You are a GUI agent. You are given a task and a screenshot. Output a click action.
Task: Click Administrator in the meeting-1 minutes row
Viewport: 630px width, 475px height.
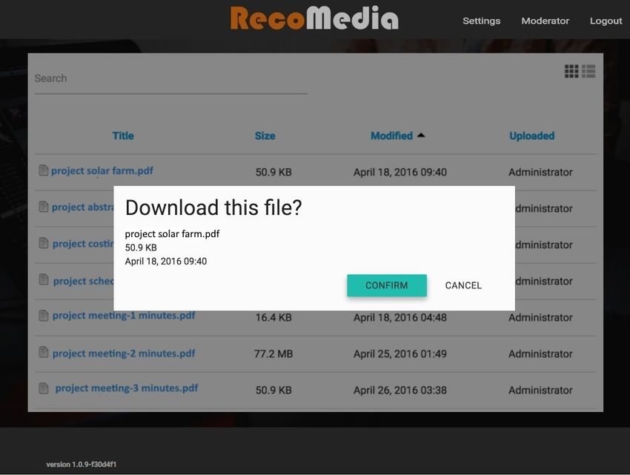[x=540, y=317]
